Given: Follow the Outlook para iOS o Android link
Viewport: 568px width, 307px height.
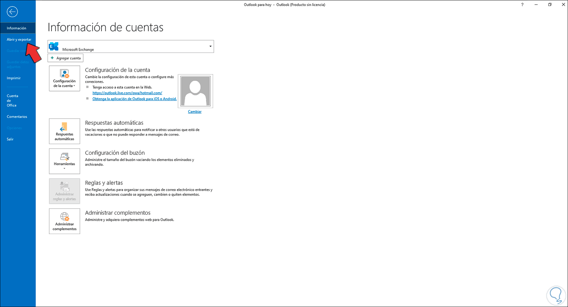Looking at the screenshot, I should (134, 98).
